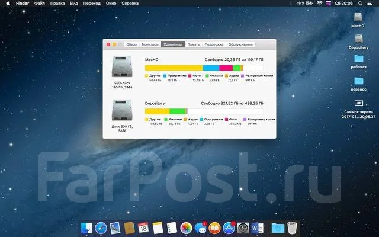The image size is (379, 237).
Task: Click the MacHD volume name label
Action: 152,59
